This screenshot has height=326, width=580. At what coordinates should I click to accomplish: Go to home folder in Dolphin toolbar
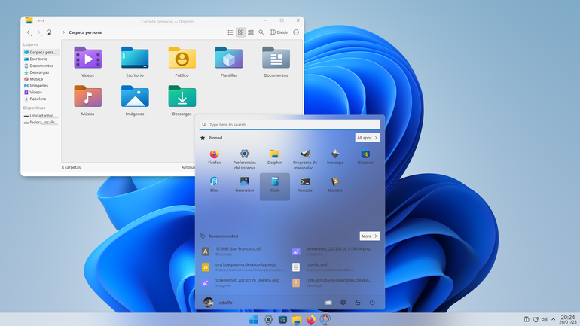(x=49, y=32)
